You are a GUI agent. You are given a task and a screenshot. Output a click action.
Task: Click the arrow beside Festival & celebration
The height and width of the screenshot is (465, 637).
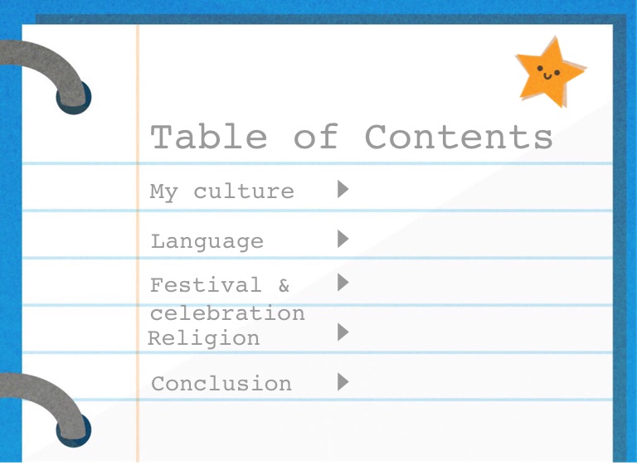(343, 283)
